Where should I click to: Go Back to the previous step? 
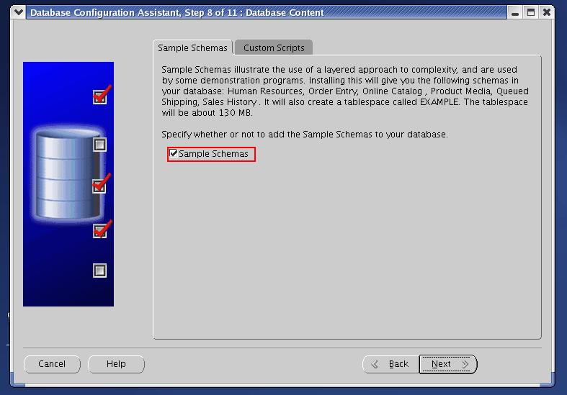(390, 364)
